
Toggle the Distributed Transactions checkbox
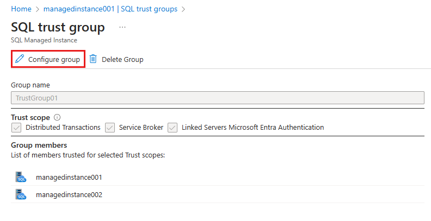[16, 128]
